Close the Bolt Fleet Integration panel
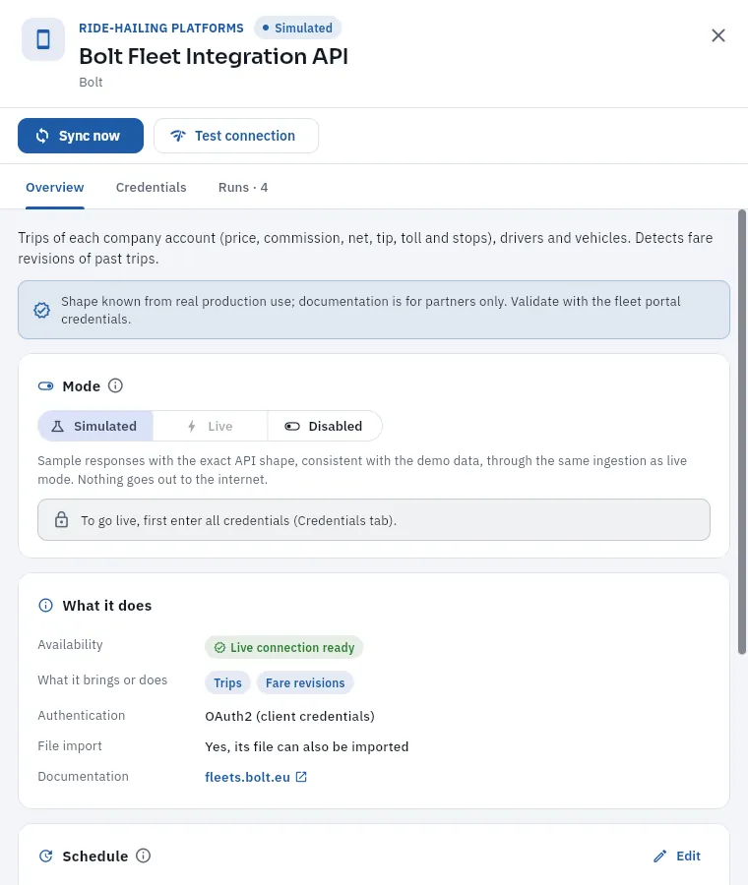Viewport: 748px width, 885px height. pyautogui.click(x=718, y=35)
